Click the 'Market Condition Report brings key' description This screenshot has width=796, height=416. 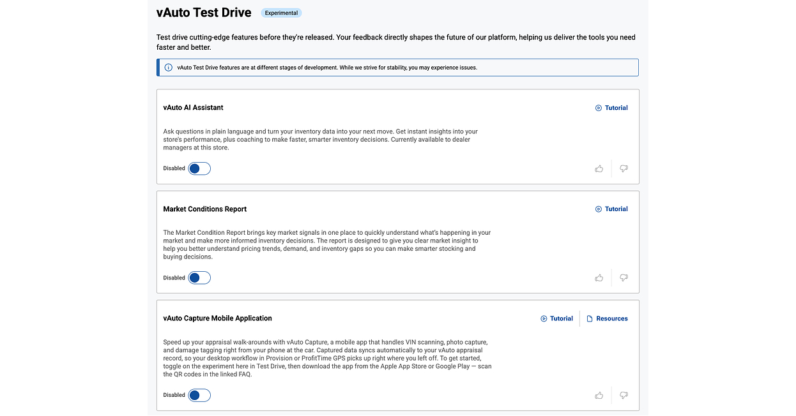327,244
